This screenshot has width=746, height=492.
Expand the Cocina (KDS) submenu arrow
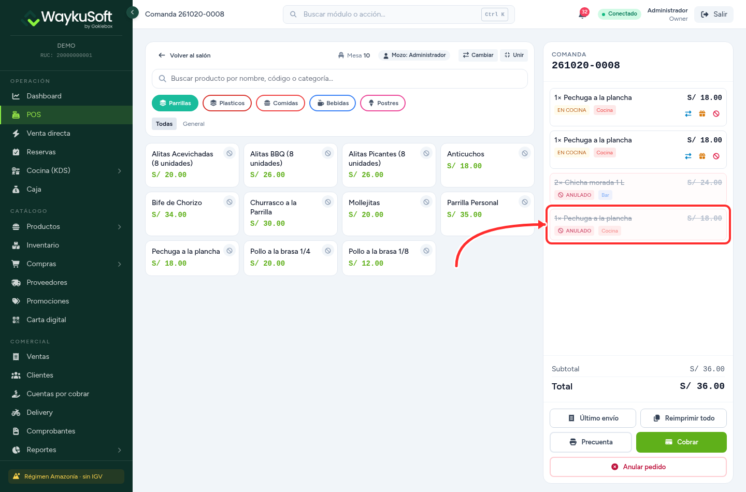[x=120, y=170]
